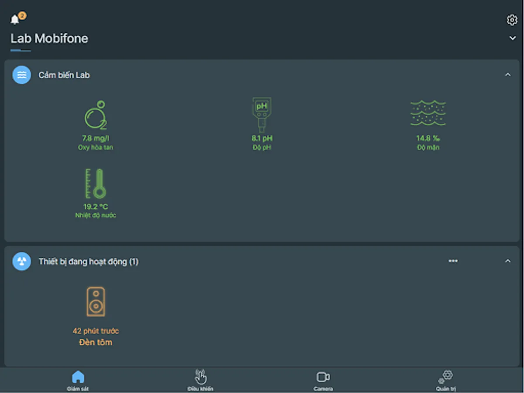Select the water temperature thermometer icon
This screenshot has height=393, width=524.
(96, 183)
